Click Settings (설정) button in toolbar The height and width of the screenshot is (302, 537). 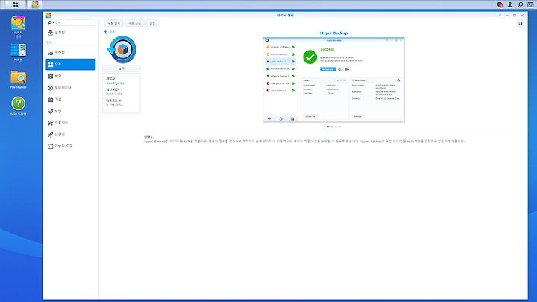(x=152, y=23)
